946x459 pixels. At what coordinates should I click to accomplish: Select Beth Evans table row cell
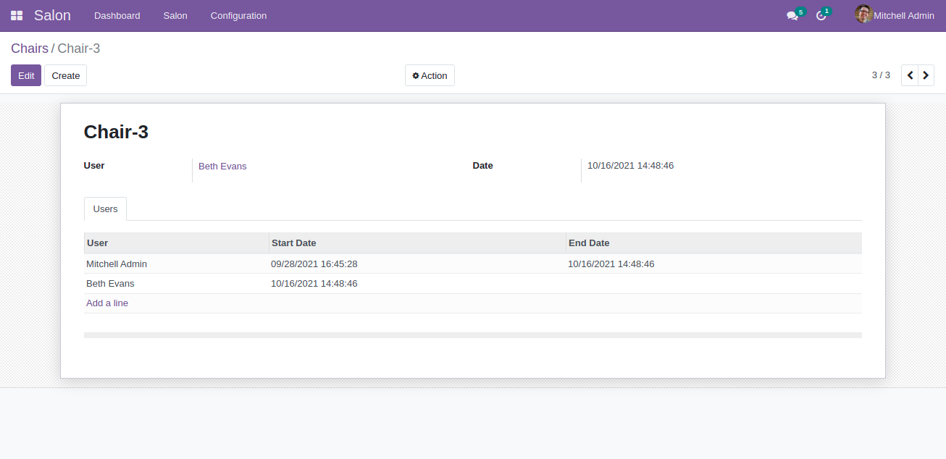click(176, 284)
